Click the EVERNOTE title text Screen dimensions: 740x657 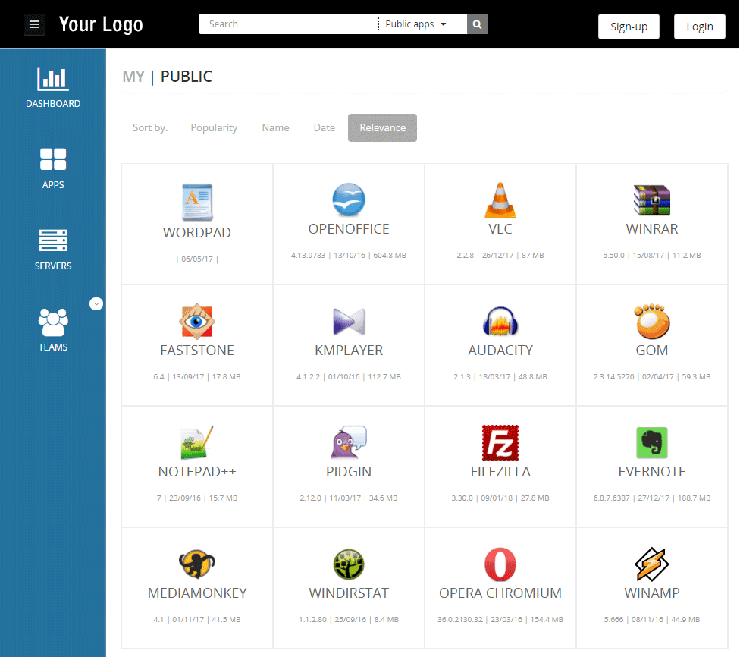(652, 471)
